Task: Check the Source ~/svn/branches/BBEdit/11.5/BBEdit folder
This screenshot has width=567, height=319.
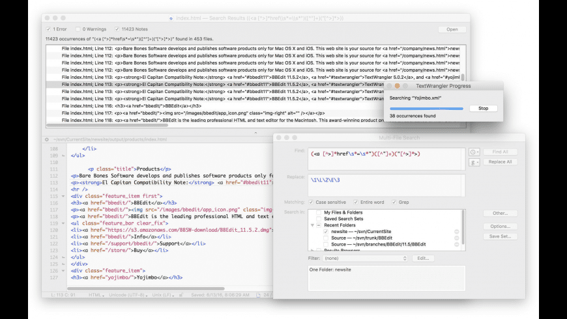Action: [326, 245]
